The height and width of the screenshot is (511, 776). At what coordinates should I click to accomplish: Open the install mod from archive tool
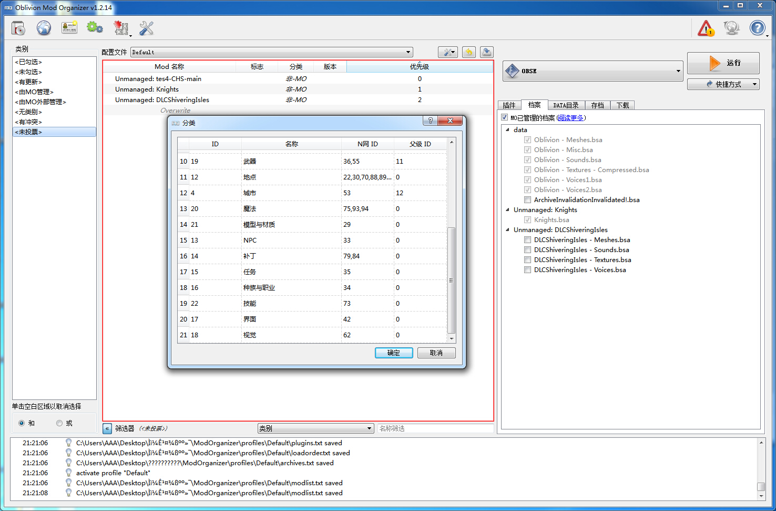18,28
